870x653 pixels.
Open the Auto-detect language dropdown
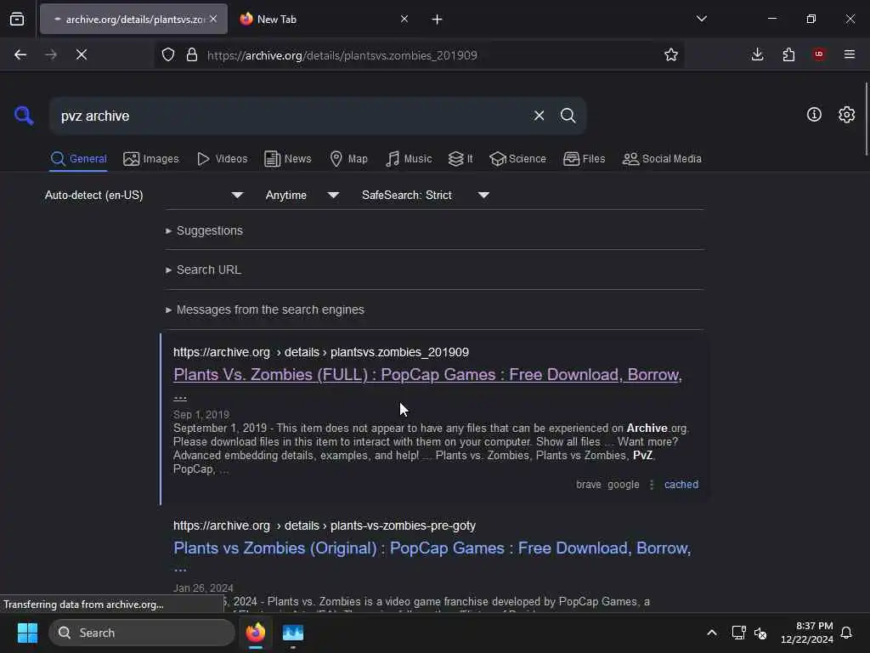pos(144,195)
